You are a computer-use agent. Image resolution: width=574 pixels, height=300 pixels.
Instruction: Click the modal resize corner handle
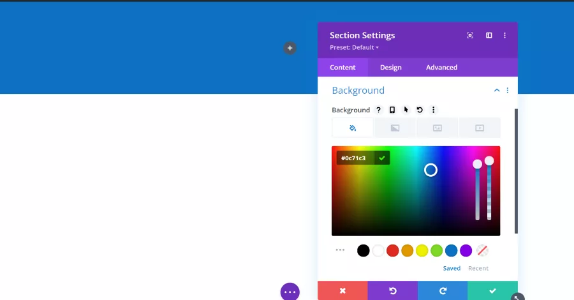coord(517,297)
